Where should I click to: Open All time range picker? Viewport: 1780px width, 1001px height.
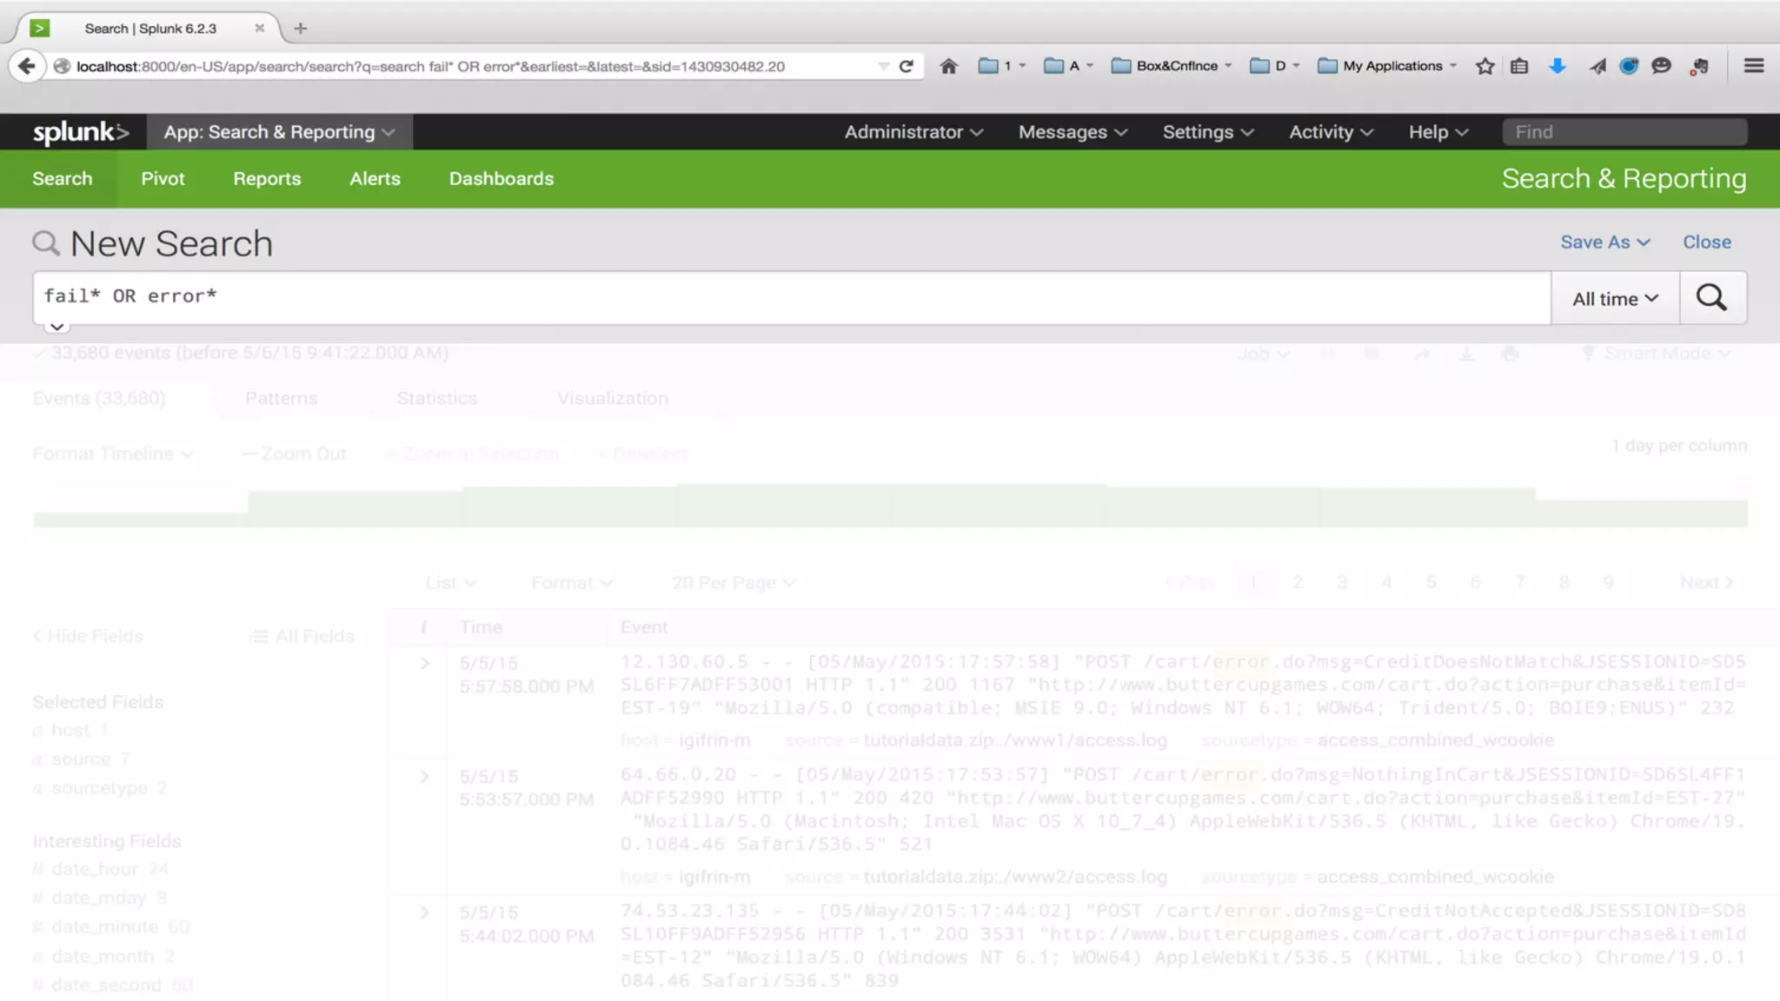[1615, 298]
